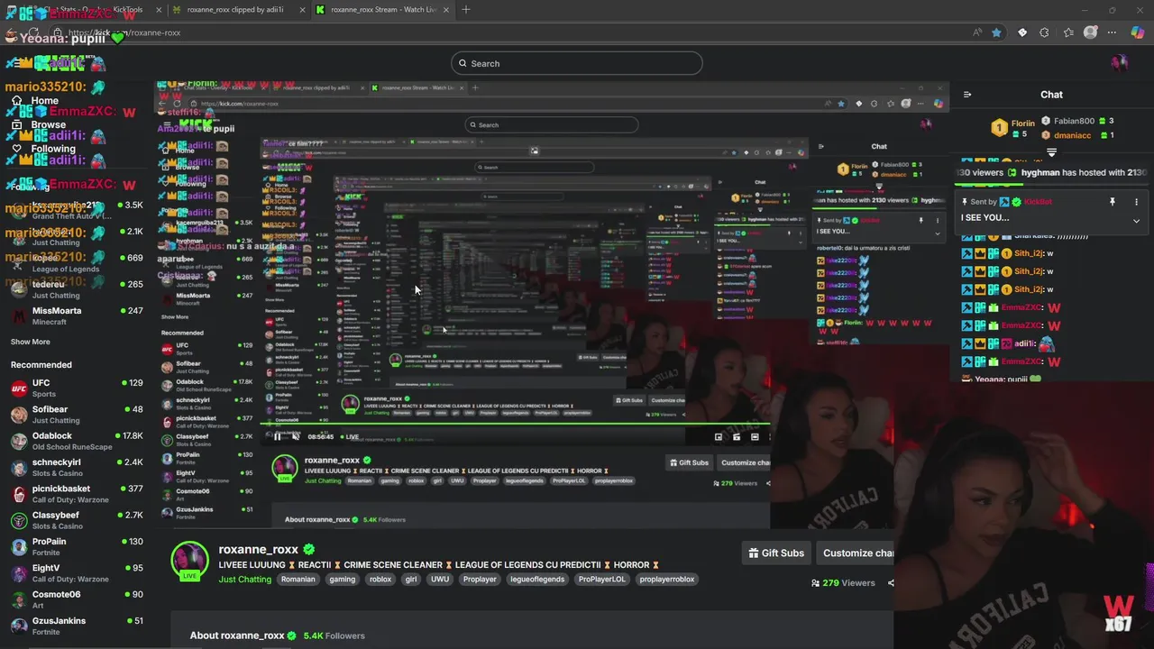Click Floriin in the chat leaderboard

(1022, 123)
